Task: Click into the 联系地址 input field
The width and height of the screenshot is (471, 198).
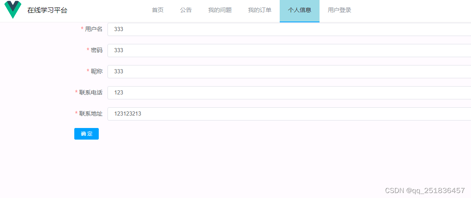Action: pos(289,114)
